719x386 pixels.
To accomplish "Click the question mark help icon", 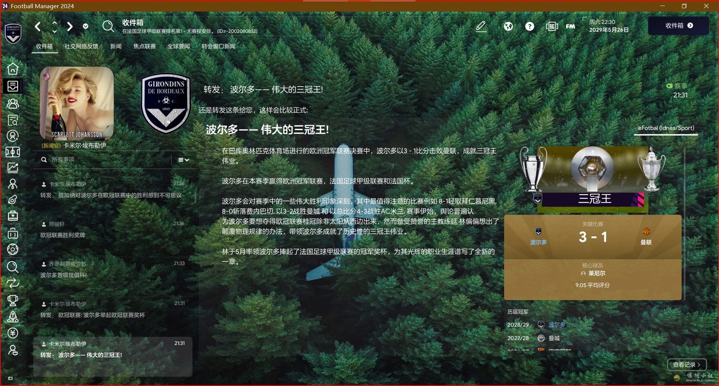I will coord(530,26).
